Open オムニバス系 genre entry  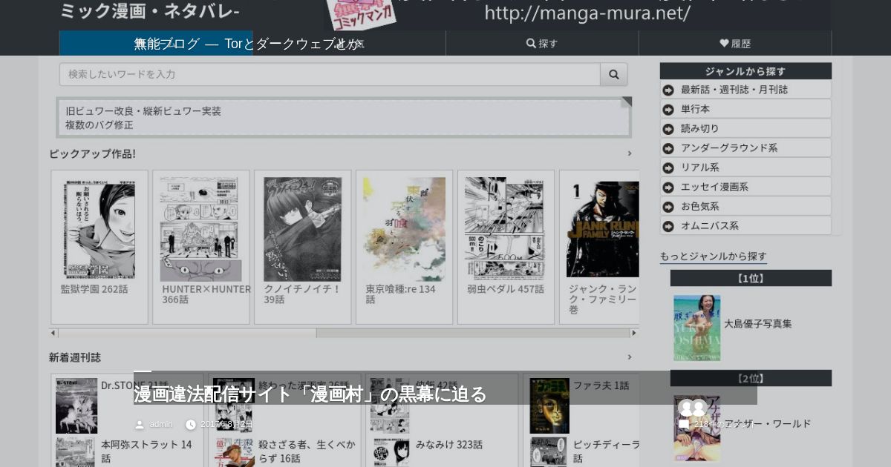(x=745, y=225)
